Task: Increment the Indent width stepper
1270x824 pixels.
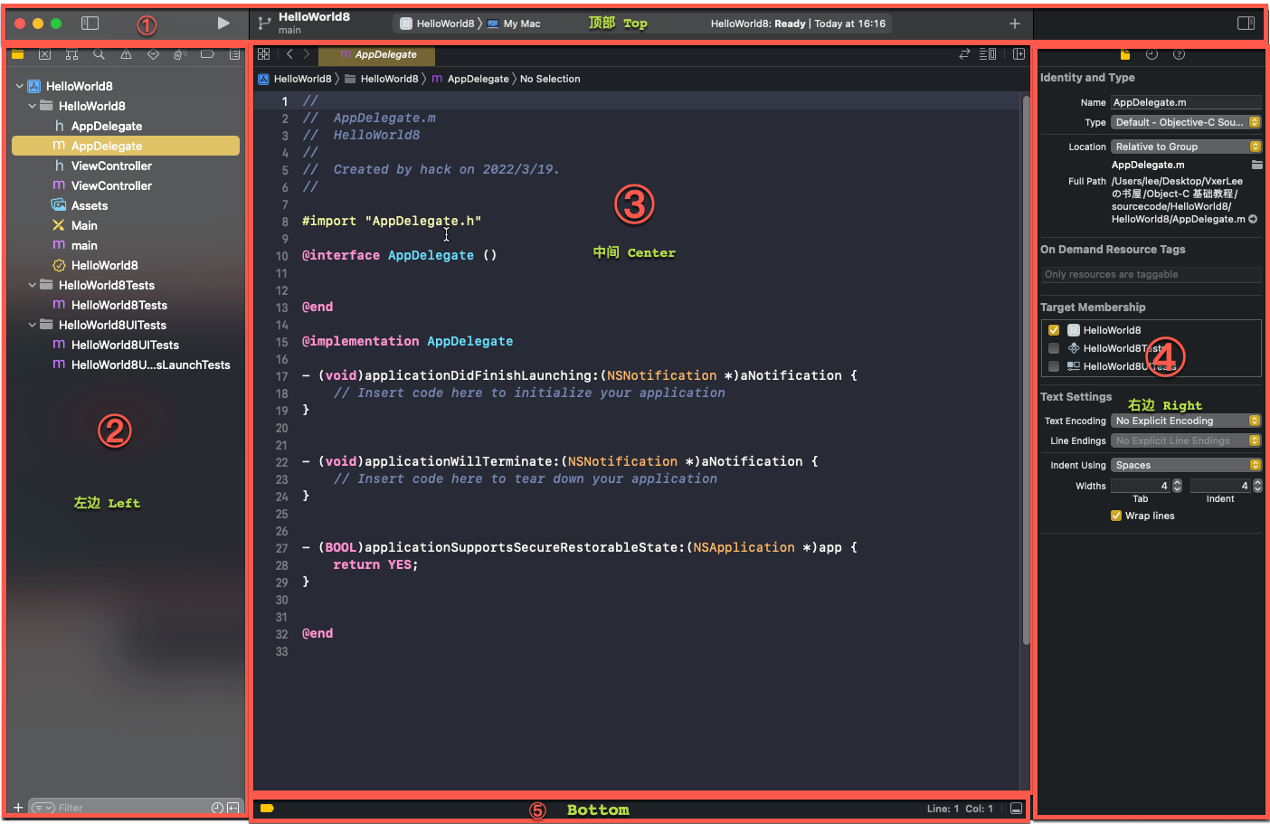Action: [x=1257, y=482]
